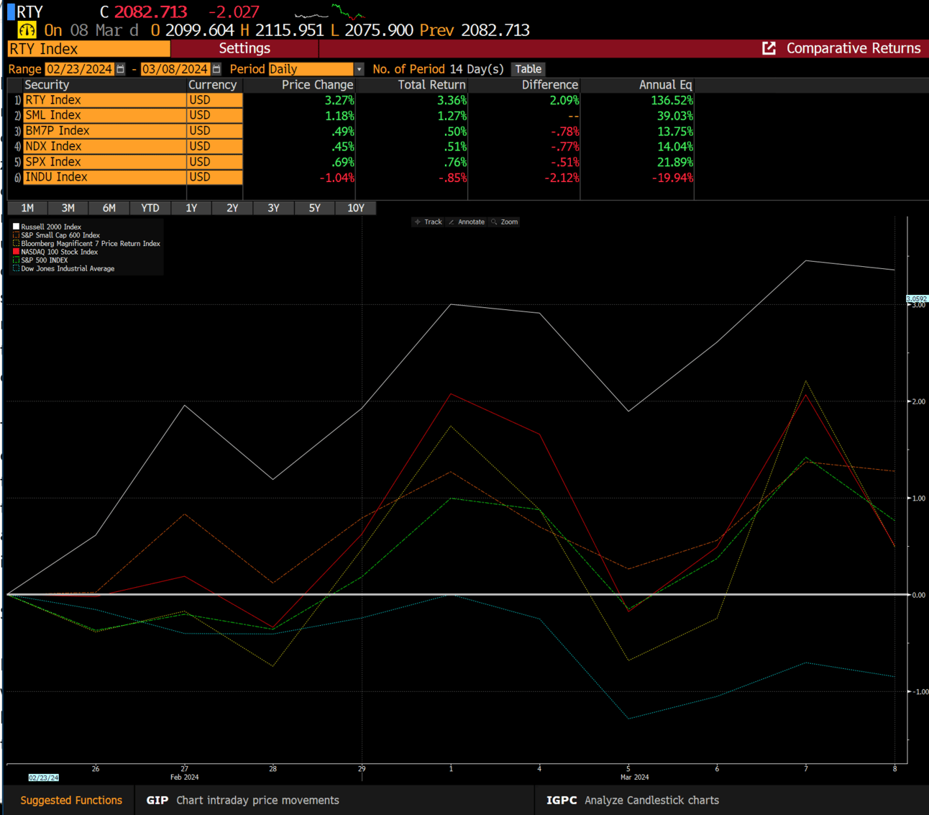Click the Comparative Returns pop-out icon
The image size is (929, 815).
pos(769,48)
